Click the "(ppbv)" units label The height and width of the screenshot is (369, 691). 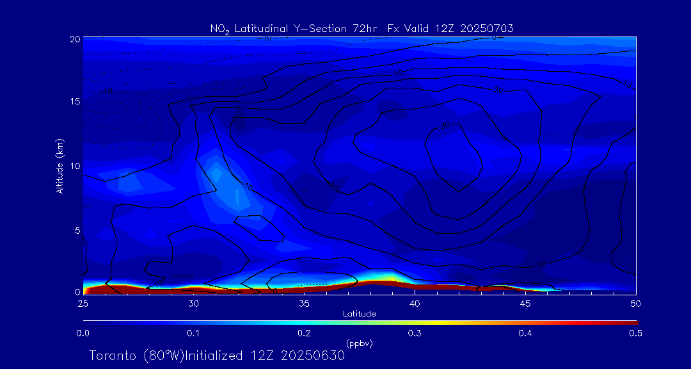(x=360, y=344)
